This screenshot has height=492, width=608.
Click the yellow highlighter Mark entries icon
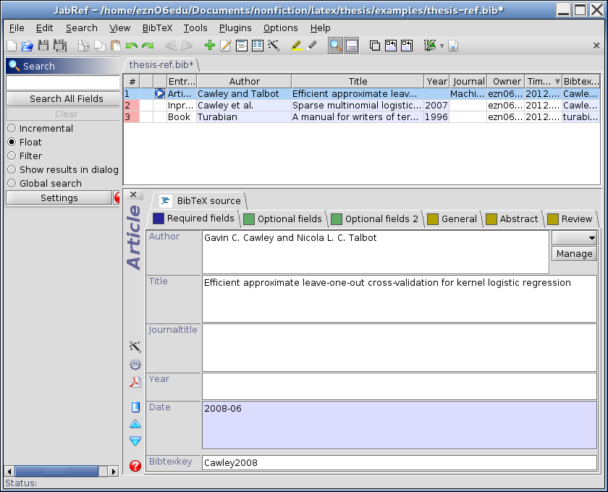pyautogui.click(x=295, y=46)
